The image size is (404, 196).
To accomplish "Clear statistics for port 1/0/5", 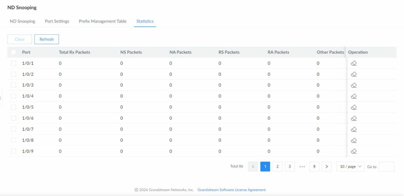I will [354, 107].
